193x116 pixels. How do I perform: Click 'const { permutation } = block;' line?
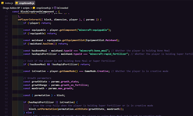coord(44,95)
